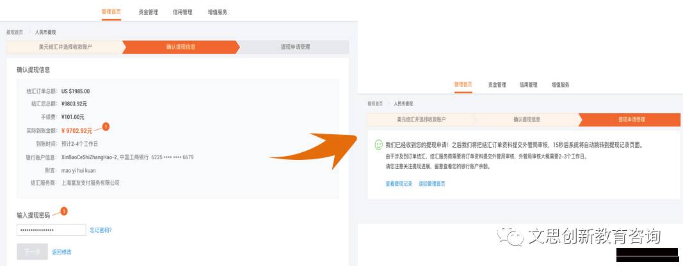The width and height of the screenshot is (683, 266).
Task: Select the 实际到账金额 value ¥ 9702.92元
Action: pos(77,130)
